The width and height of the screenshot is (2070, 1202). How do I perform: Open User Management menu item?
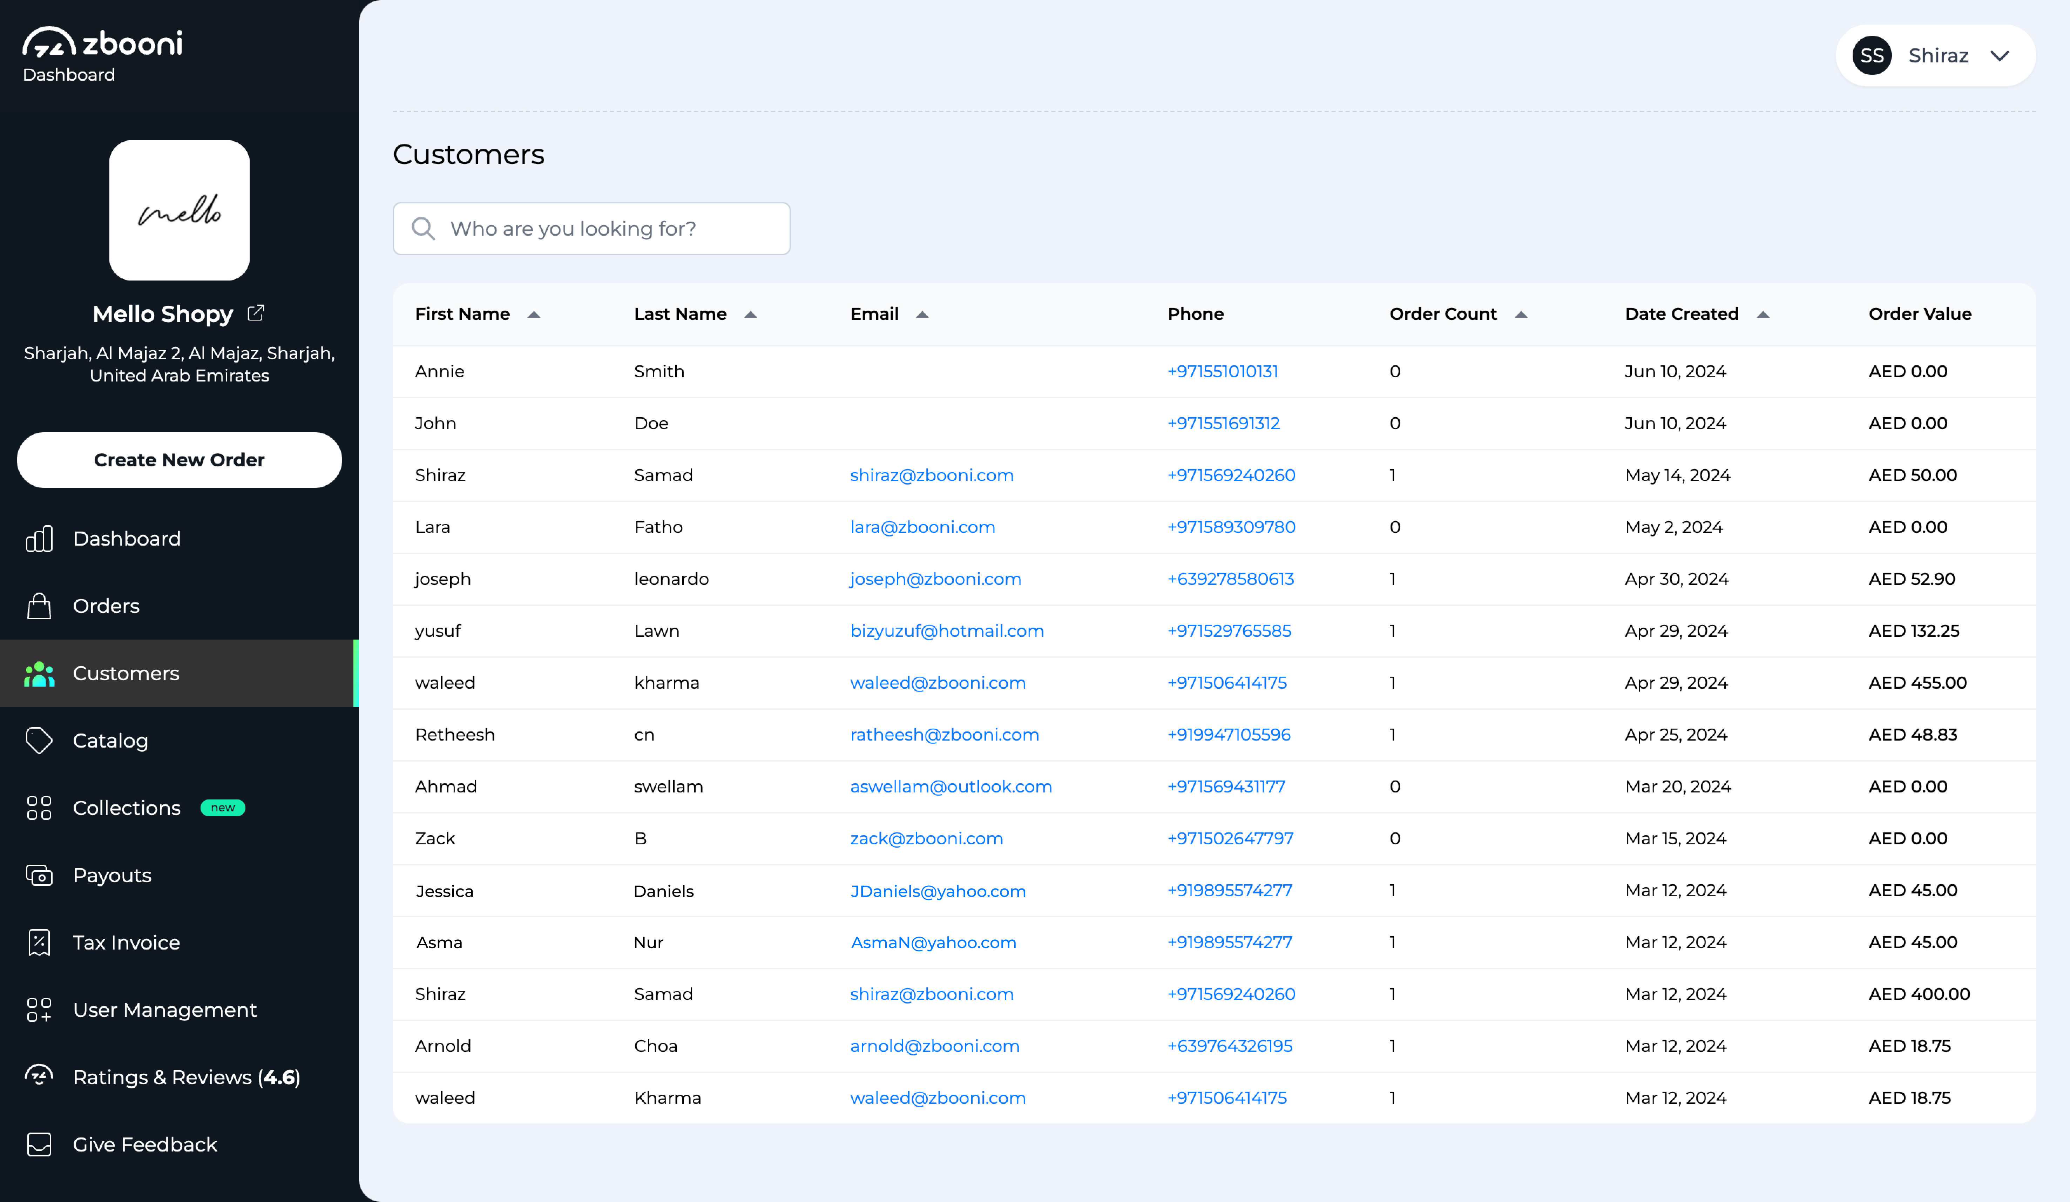coord(179,1010)
